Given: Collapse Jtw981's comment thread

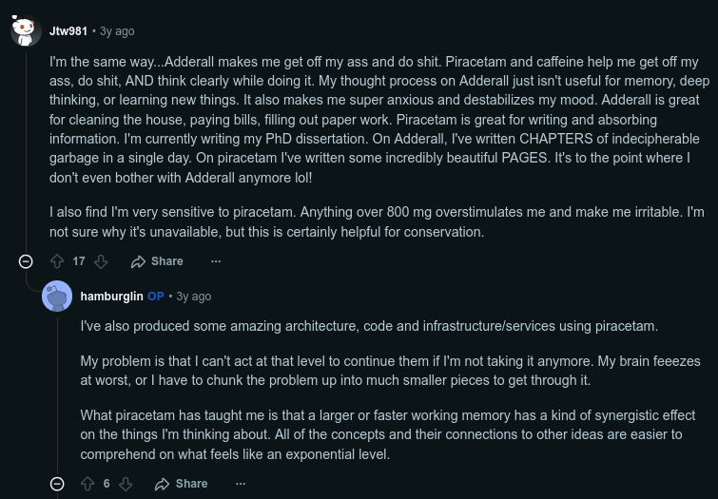Looking at the screenshot, I should tap(26, 261).
